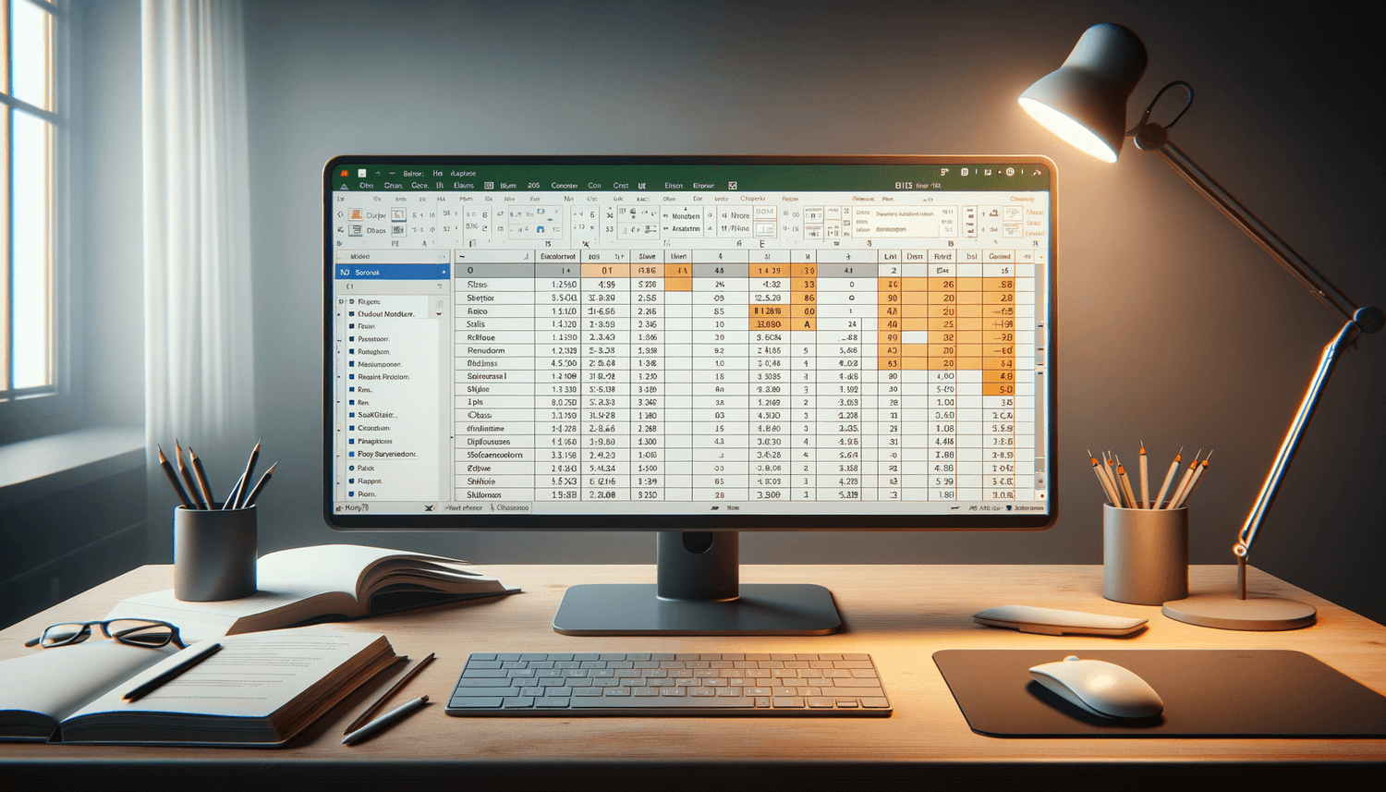This screenshot has height=792, width=1386.
Task: Click the grid icon before the 'Blyrn' tab
Action: tap(489, 186)
